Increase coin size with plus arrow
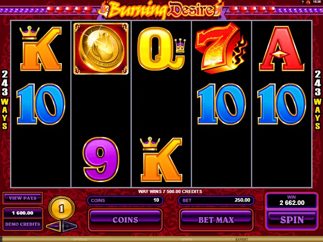Viewport: 323px width, 242px height. [69, 226]
